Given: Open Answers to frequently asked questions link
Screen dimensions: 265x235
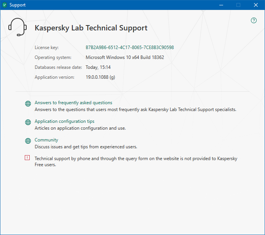Looking at the screenshot, I should click(73, 103).
